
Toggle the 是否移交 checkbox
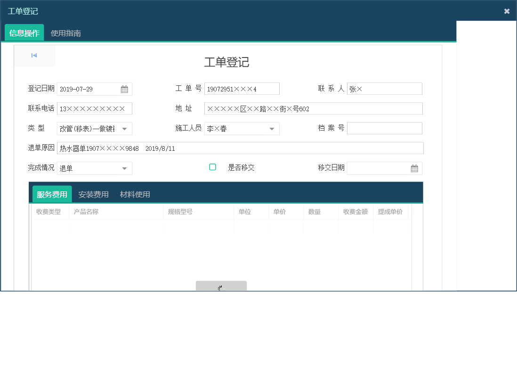point(212,166)
